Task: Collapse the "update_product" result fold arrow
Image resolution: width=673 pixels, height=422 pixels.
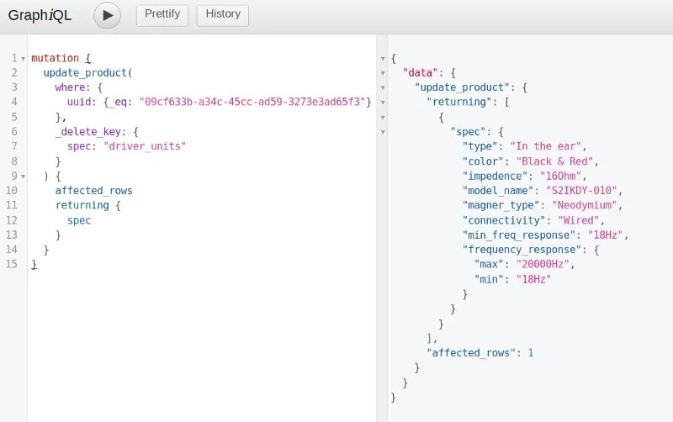Action: (383, 87)
